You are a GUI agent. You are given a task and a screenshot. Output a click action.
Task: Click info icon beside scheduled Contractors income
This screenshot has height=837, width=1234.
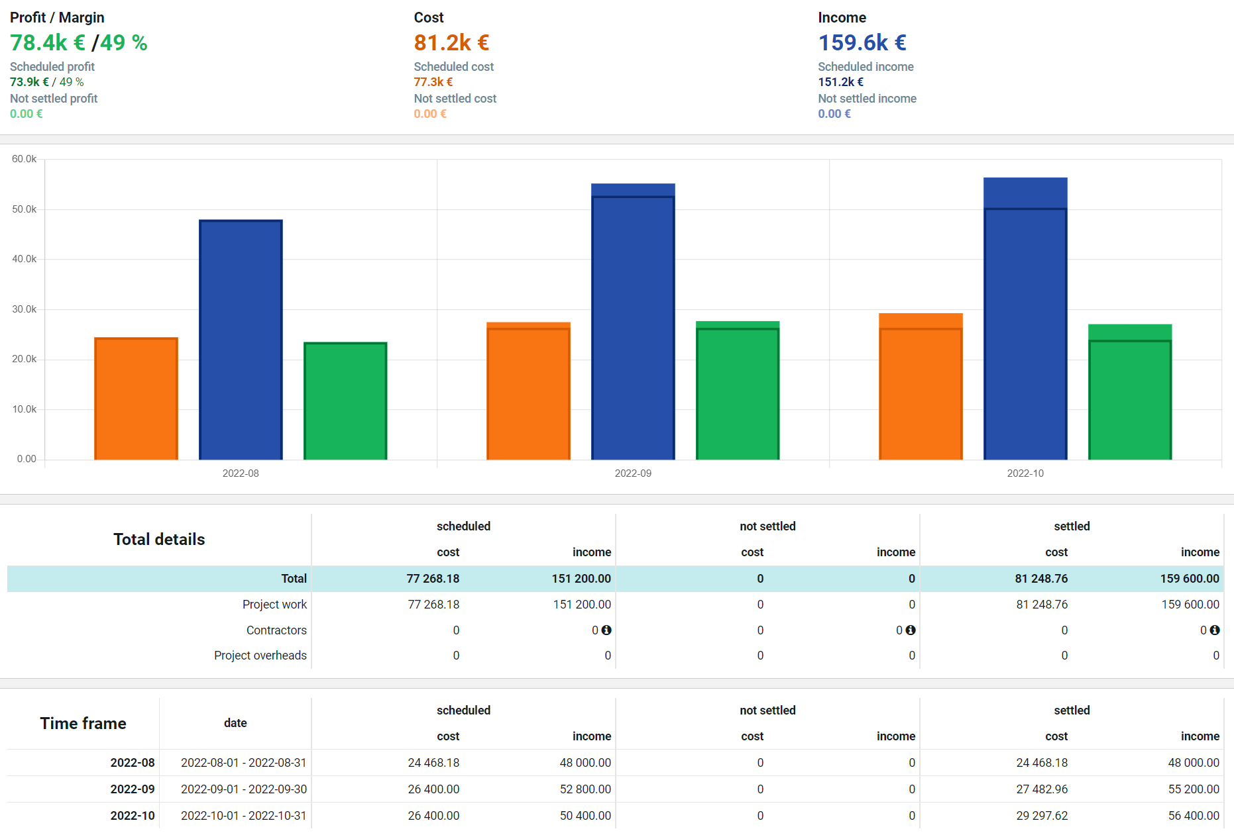pos(606,630)
